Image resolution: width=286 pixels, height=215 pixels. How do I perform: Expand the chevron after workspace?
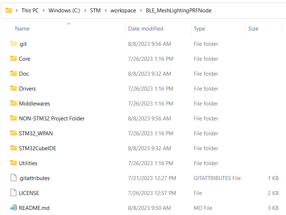pos(141,11)
